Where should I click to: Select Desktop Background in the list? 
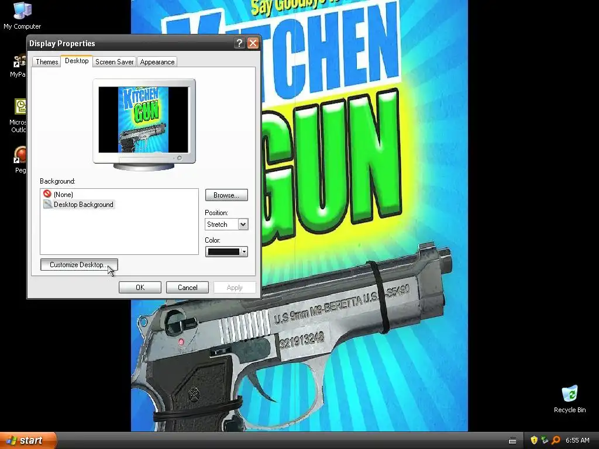(x=83, y=205)
